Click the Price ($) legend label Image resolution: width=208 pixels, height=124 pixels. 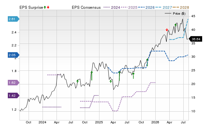click(x=179, y=14)
